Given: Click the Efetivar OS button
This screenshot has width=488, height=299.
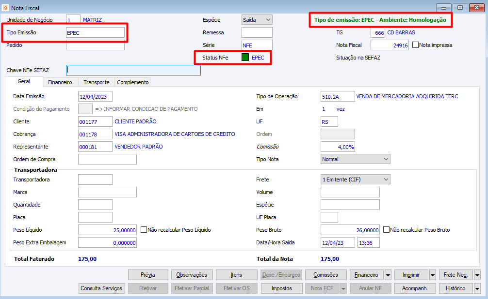Looking at the screenshot, I should coord(237,288).
